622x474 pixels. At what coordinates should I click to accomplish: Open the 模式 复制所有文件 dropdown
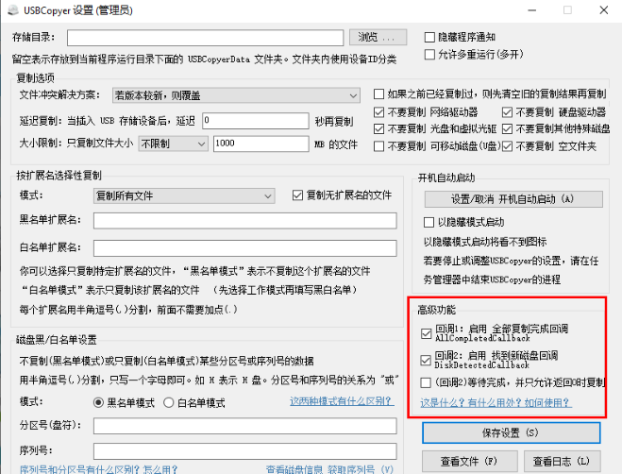184,195
